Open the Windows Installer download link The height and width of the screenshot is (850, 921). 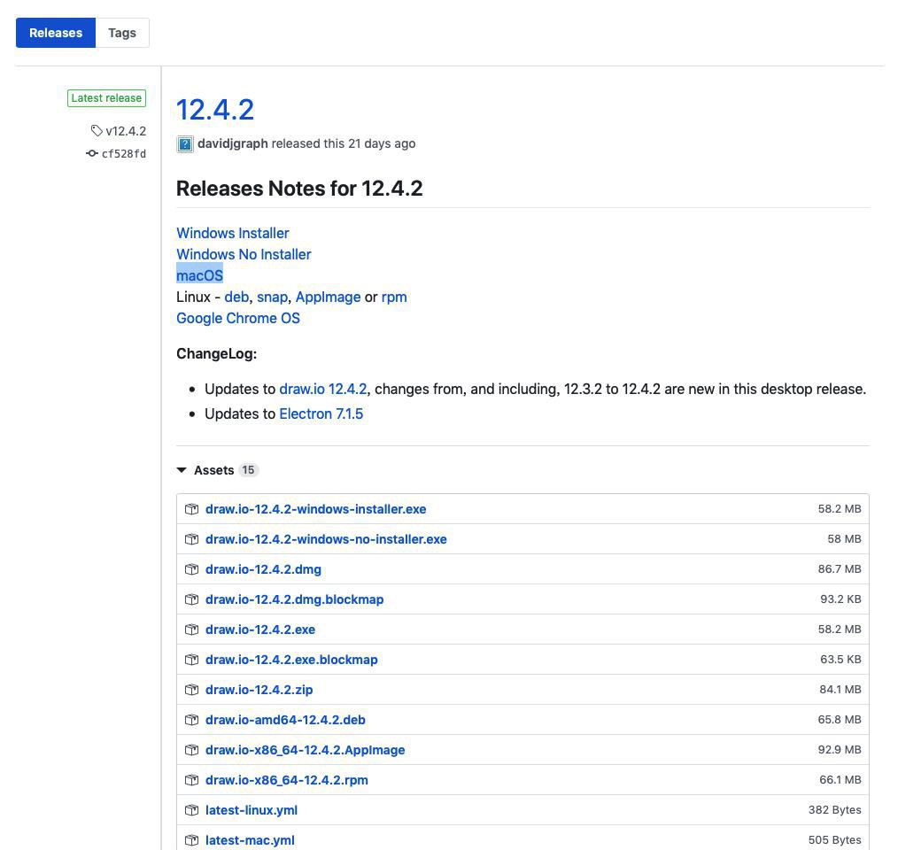click(x=233, y=233)
